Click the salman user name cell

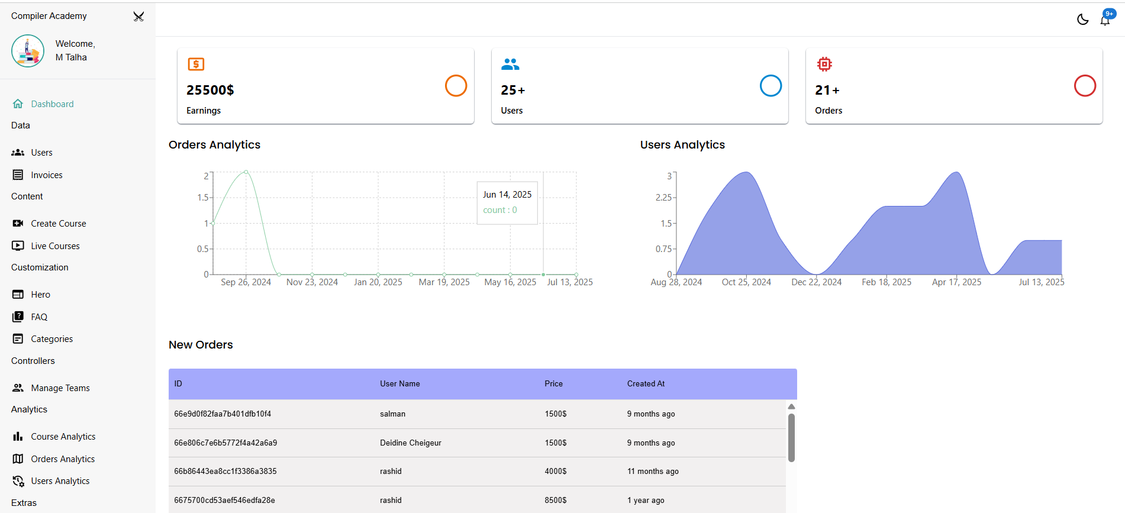click(393, 414)
